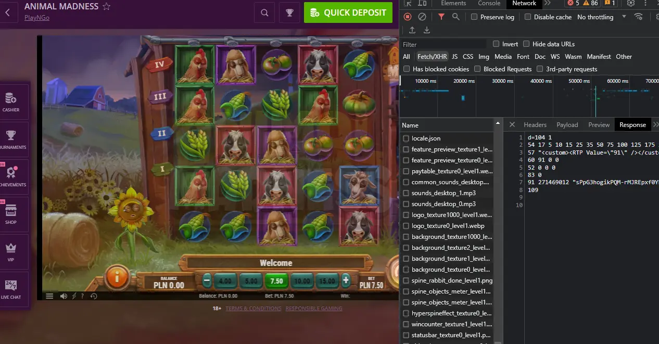Decrease the bet with minus button
The image size is (659, 344).
pyautogui.click(x=207, y=281)
